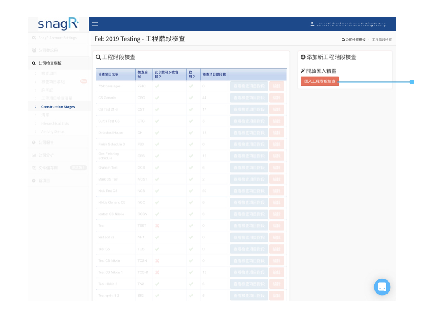Viewport: 424px width, 318px height.
Task: Open 公司報告 sidebar section
Action: 58,142
